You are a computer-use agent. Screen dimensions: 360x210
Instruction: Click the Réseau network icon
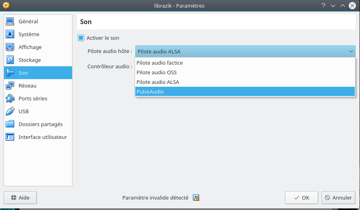pos(10,86)
